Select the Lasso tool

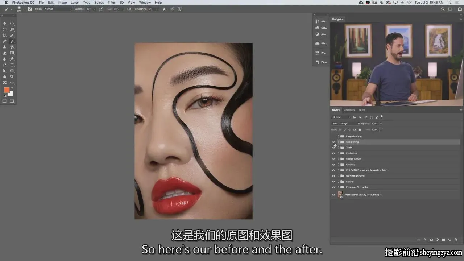tap(5, 29)
